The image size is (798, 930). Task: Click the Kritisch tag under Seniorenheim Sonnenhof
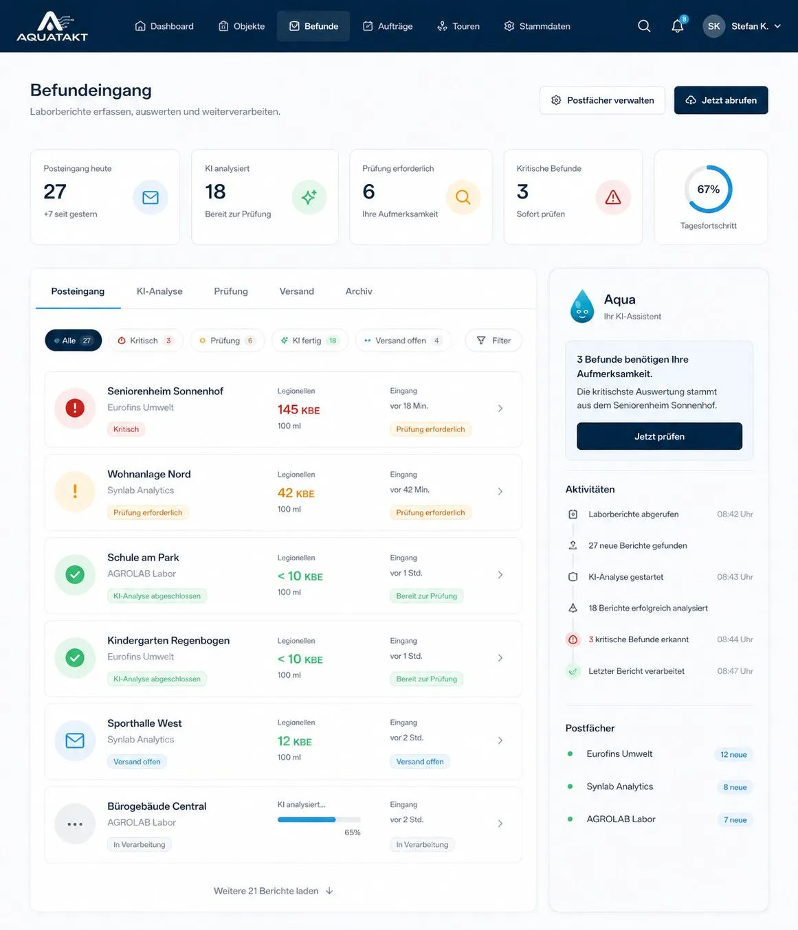click(x=126, y=429)
